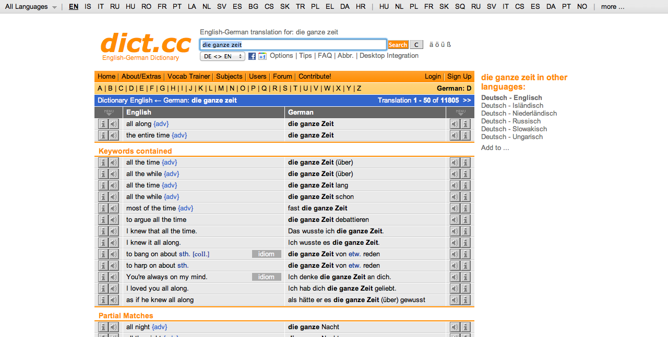
Task: Open German info icon for 'die ganze Zeit schon'
Action: pyautogui.click(x=466, y=197)
